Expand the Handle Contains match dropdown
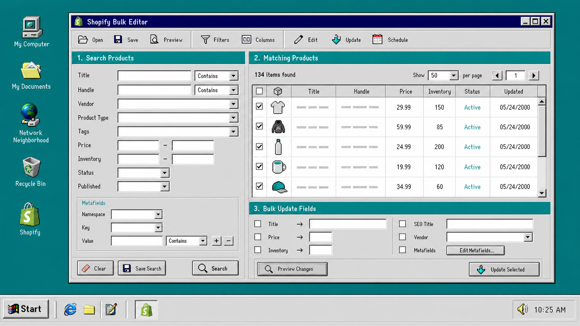The width and height of the screenshot is (580, 326). 216,90
